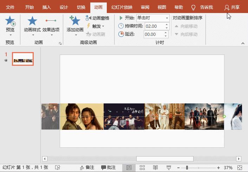Viewport: 248px width, 172px height.
Task: Expand the Start timing dropdown
Action: point(167,18)
